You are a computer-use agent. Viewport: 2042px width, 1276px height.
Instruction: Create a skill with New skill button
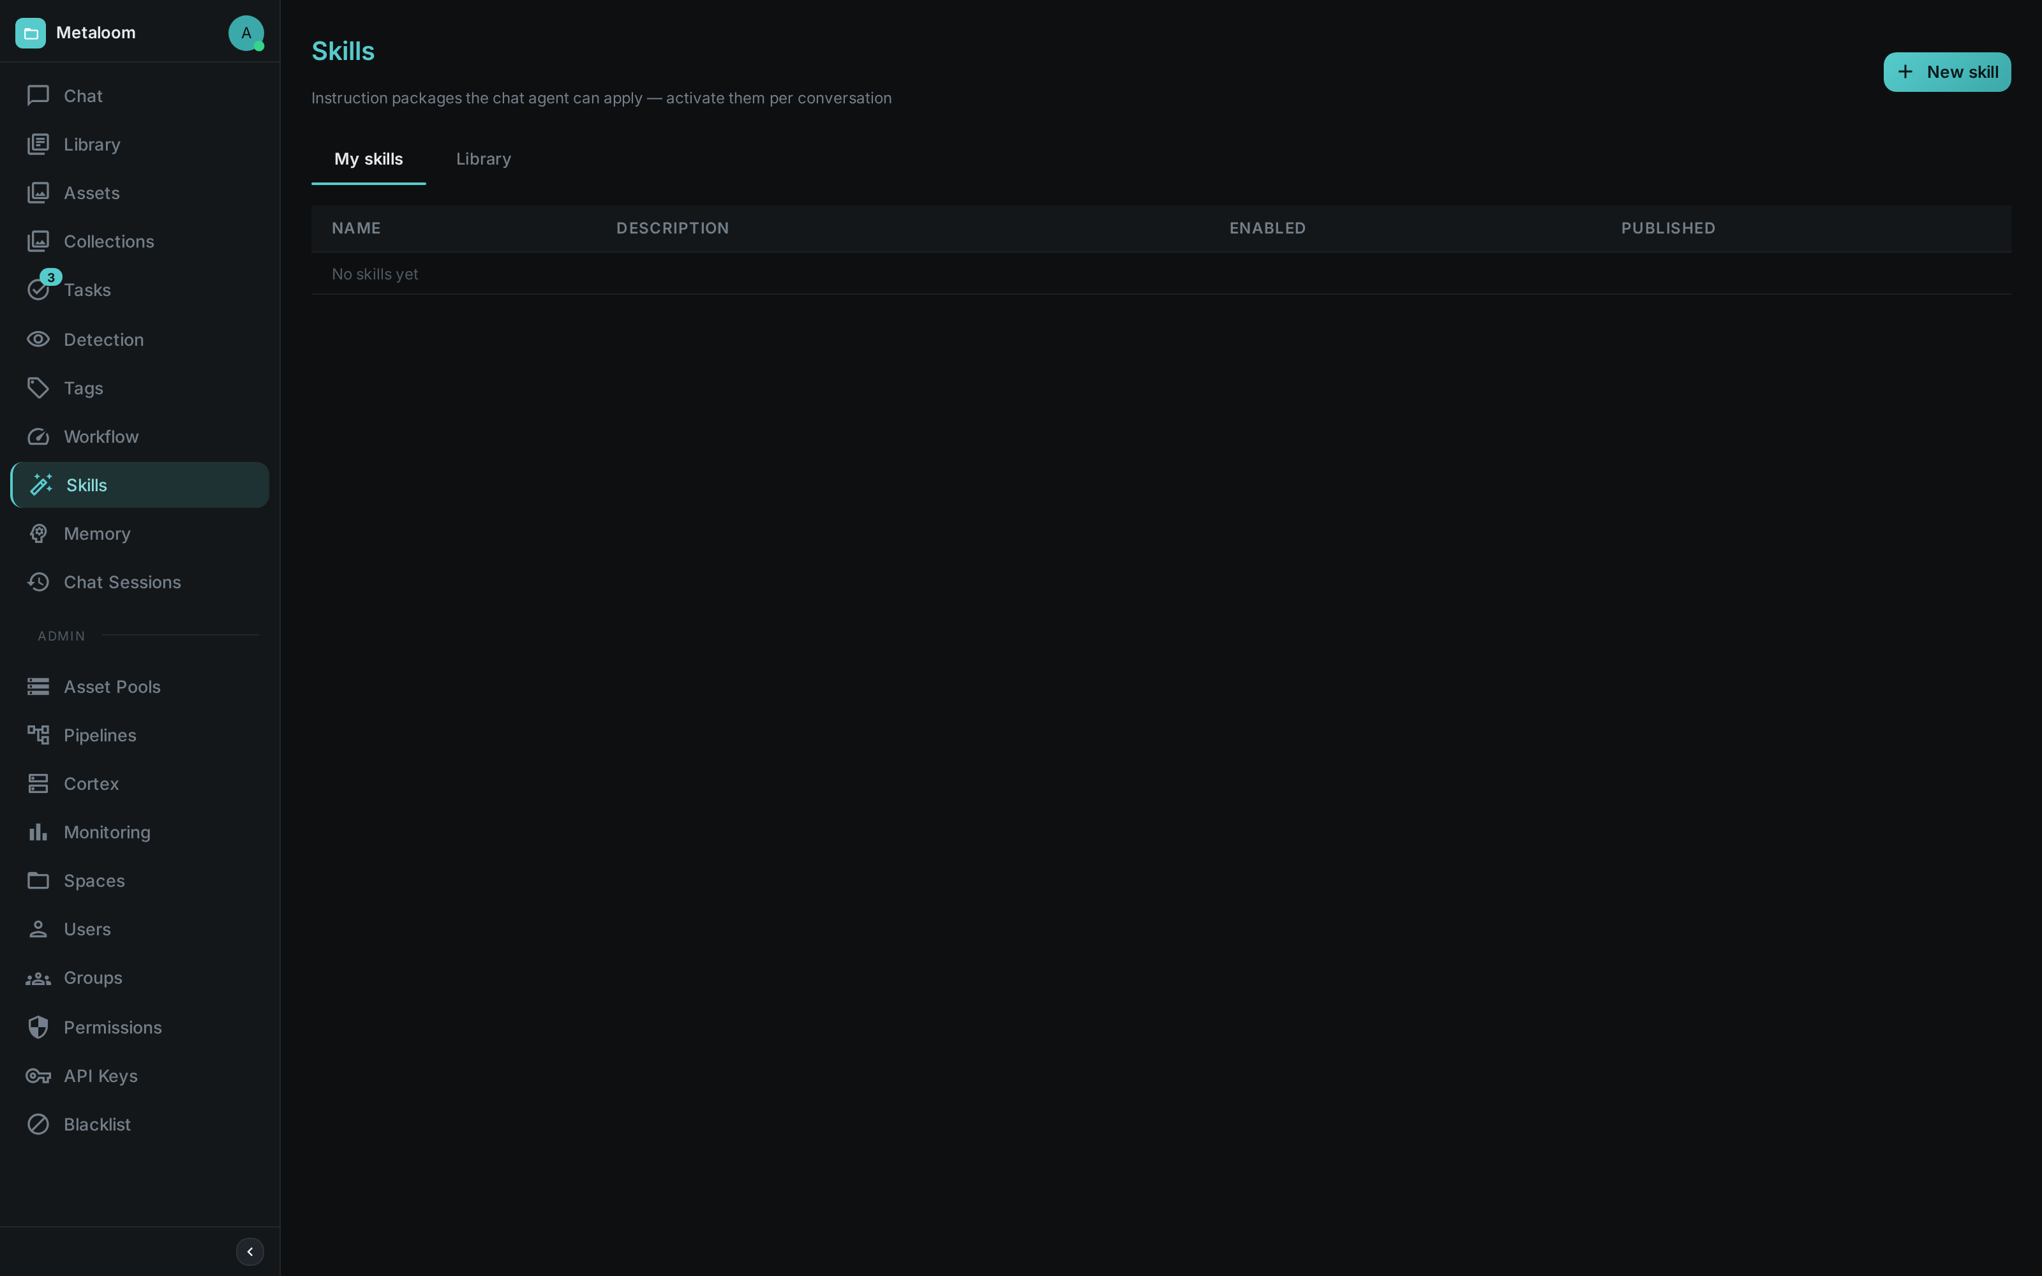[x=1947, y=71]
